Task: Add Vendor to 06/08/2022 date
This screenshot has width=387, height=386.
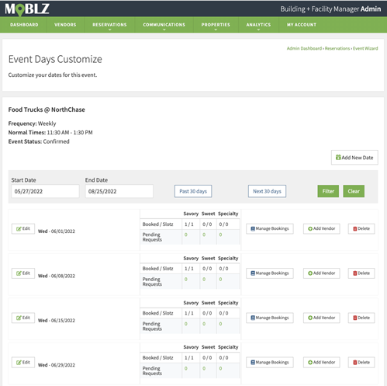Action: 321,273
